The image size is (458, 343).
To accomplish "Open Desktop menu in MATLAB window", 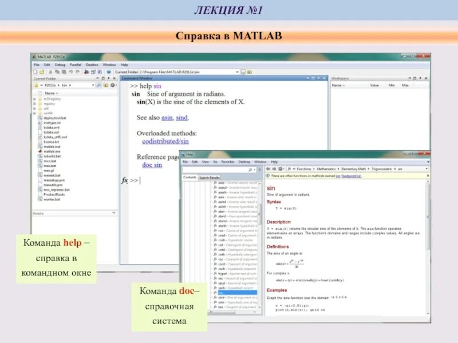I will [x=92, y=65].
